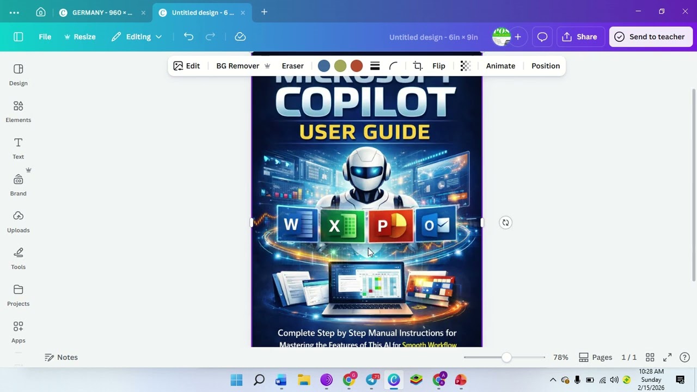
Task: Open the Pages thumbnails toggle
Action: [595, 357]
